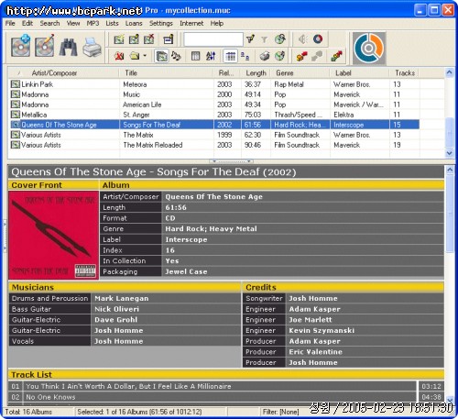
Task: Click the apply filter funnel icon
Action: [251, 39]
